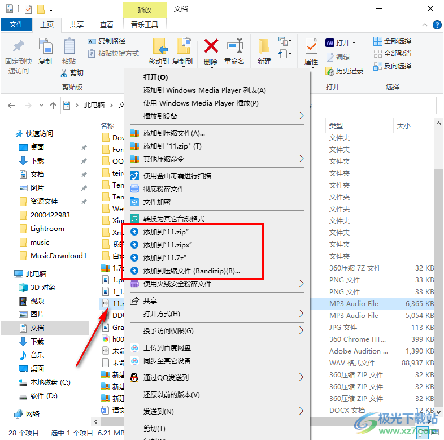Viewport: 444px width, 440px height.
Task: Expand 授予访问权限(G) submenu
Action: (216, 331)
